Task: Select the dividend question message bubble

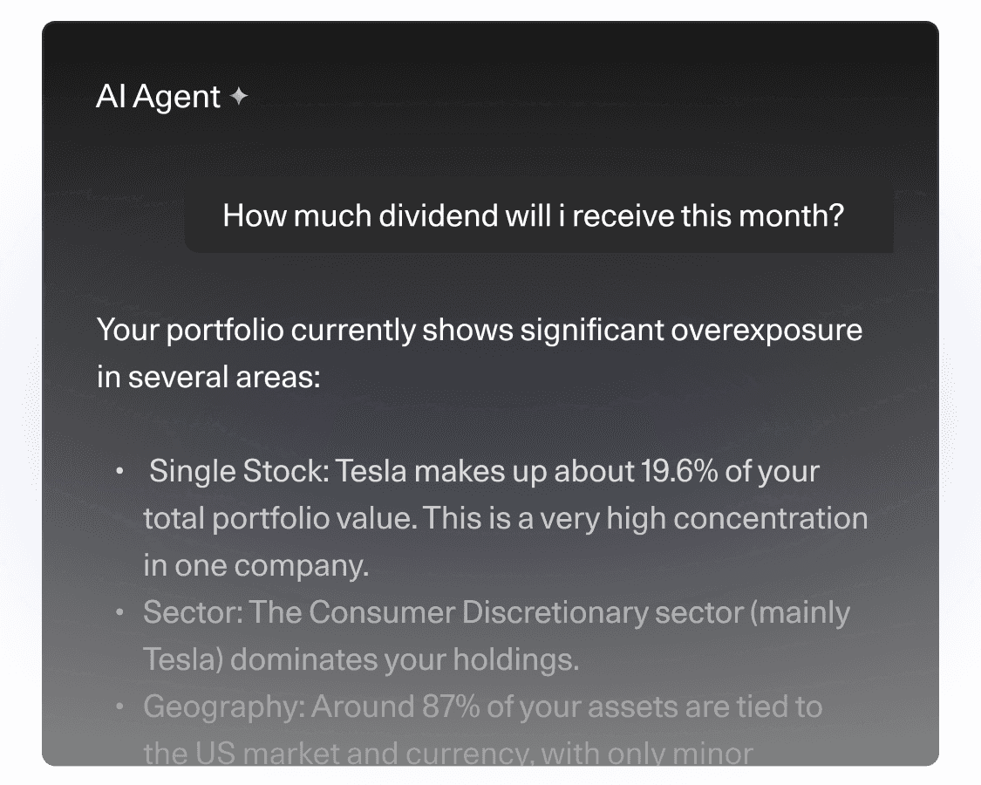Action: click(539, 215)
